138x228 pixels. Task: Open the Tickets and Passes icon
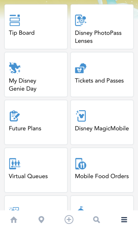(x=81, y=68)
